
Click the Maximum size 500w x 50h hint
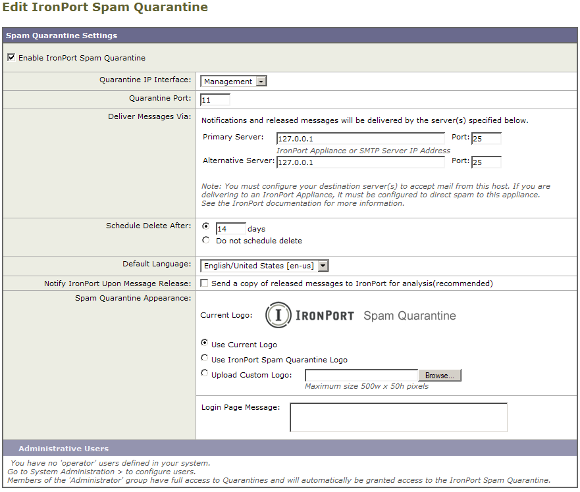(x=367, y=386)
